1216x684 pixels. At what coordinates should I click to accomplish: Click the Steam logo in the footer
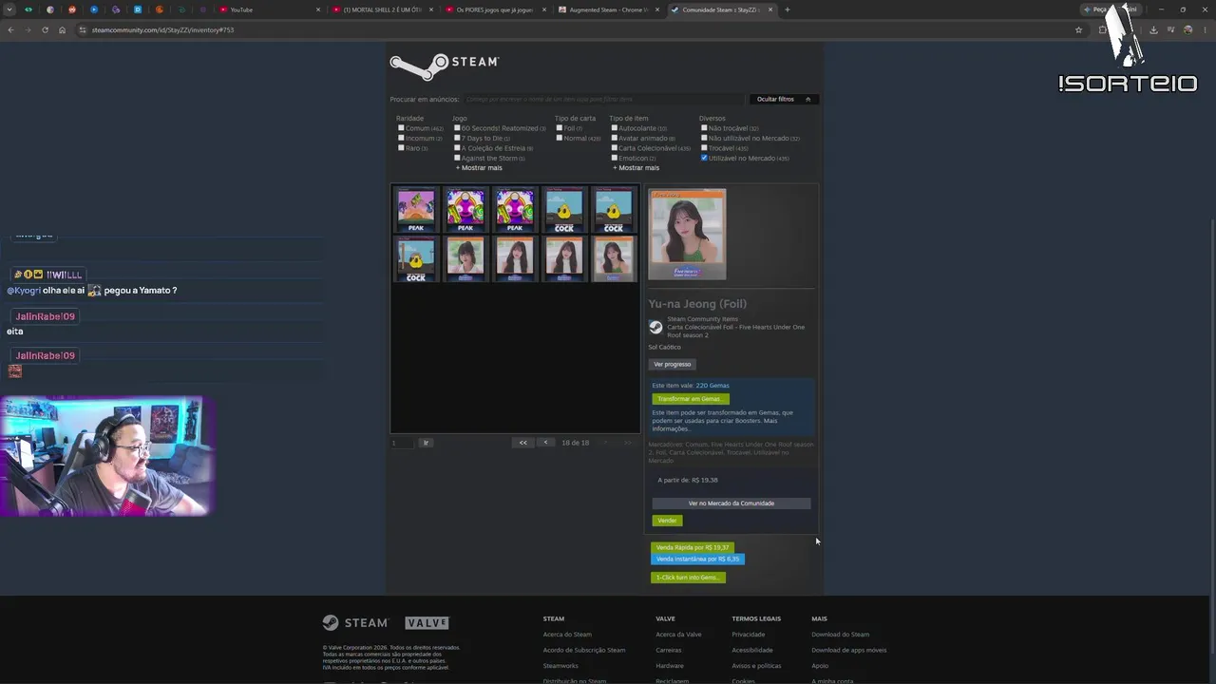(355, 623)
